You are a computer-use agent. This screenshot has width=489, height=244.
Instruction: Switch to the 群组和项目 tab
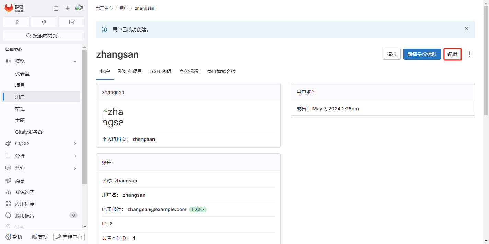[x=130, y=71]
